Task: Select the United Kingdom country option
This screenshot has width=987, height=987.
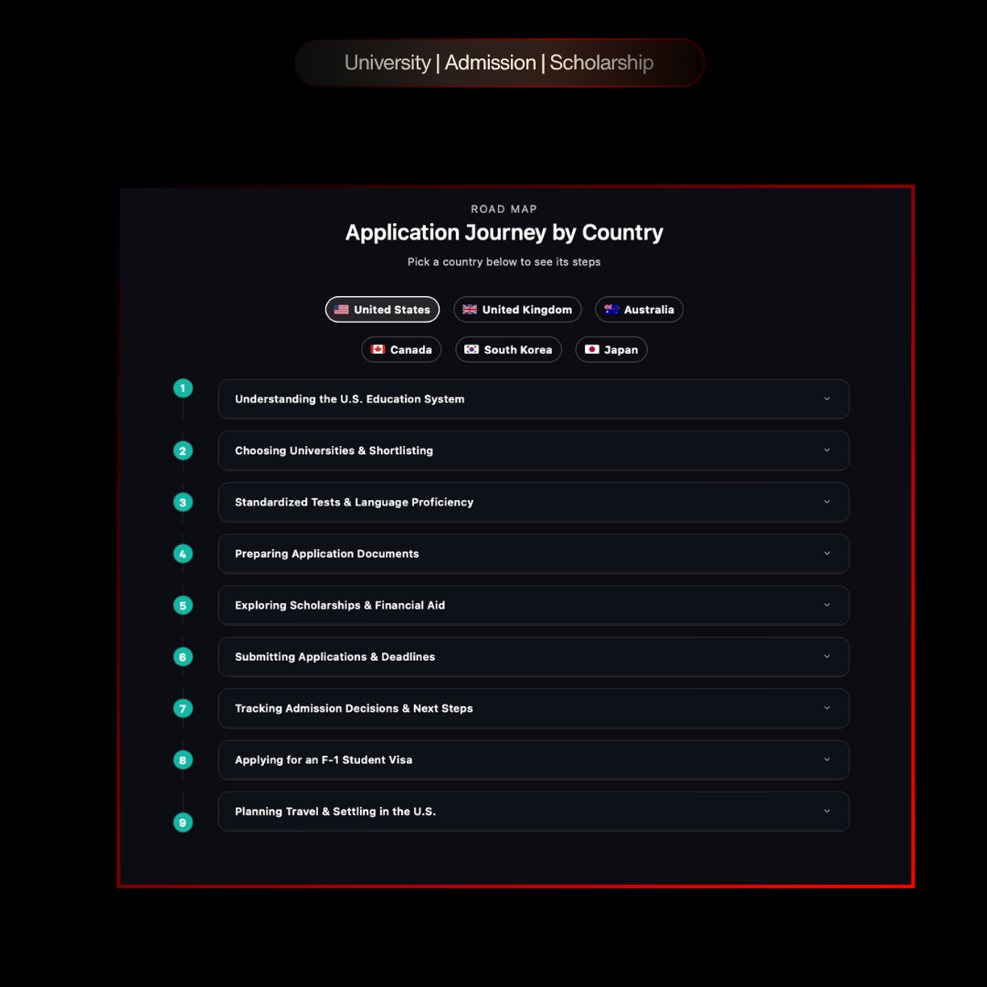Action: 517,309
